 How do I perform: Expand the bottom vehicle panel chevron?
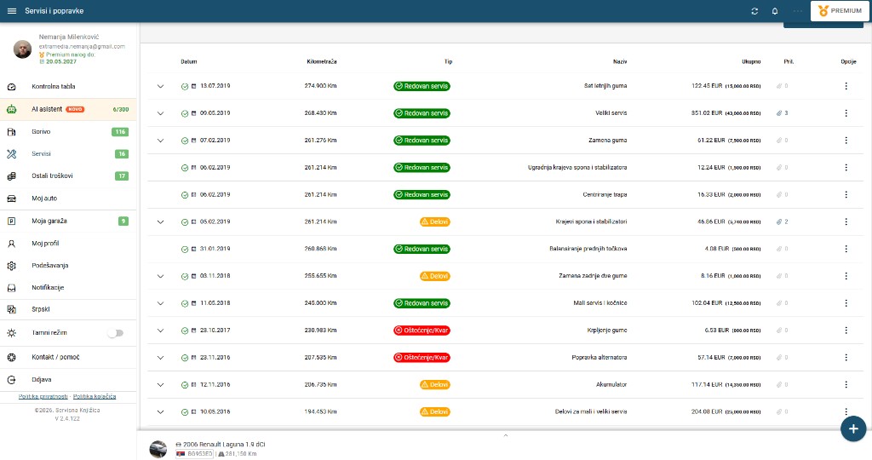pyautogui.click(x=505, y=435)
